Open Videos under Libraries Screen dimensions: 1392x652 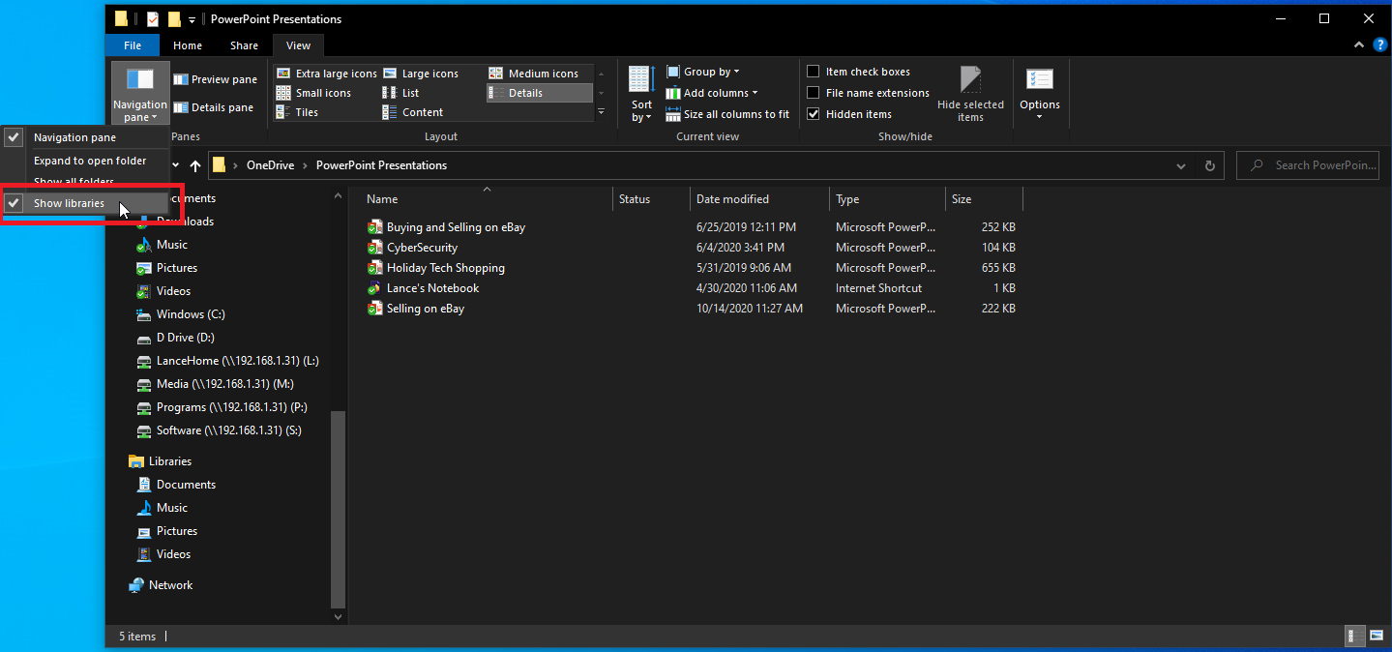173,554
